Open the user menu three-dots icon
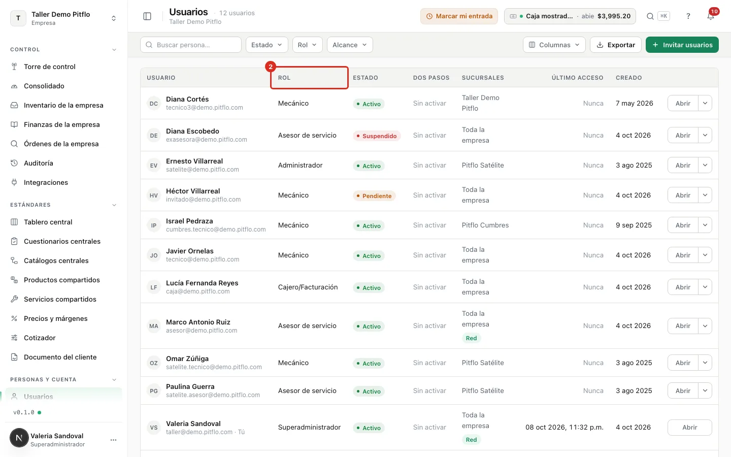The width and height of the screenshot is (731, 457). (114, 440)
